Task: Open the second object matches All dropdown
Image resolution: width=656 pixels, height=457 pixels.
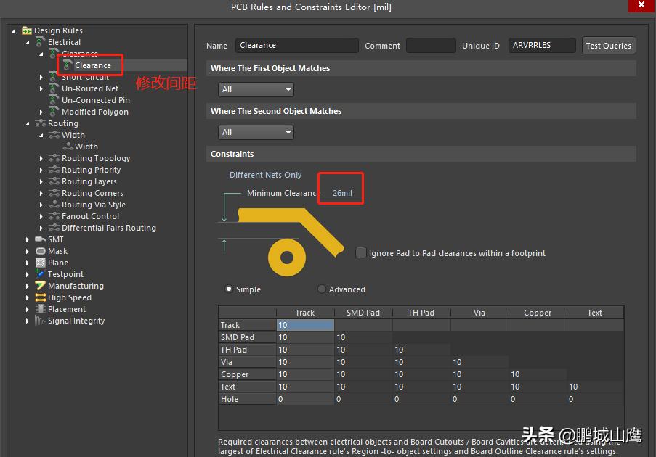Action: 256,132
